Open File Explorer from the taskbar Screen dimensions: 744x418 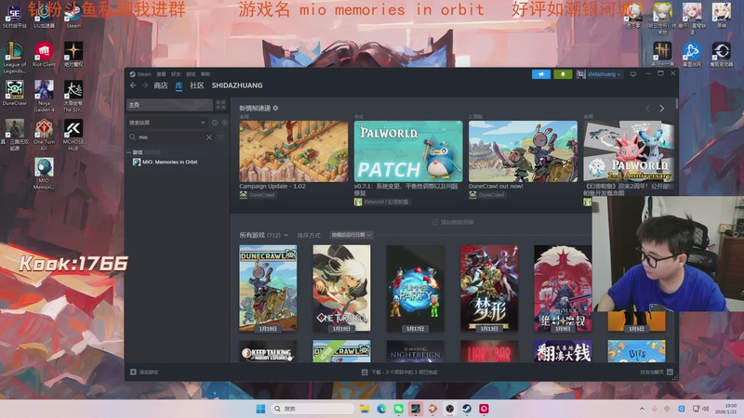(x=365, y=409)
